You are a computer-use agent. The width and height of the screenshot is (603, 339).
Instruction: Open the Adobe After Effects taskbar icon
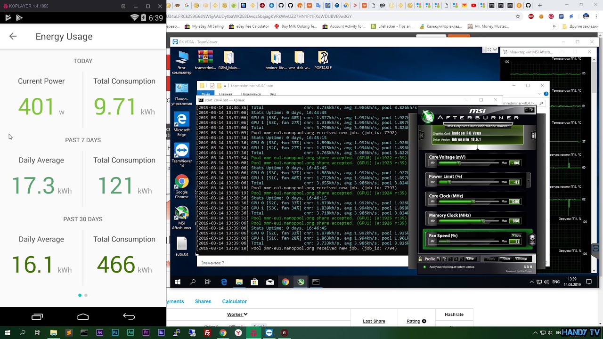point(100,332)
